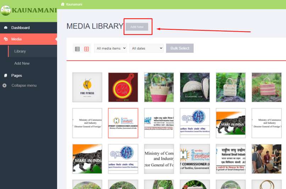Switch to grid view mode

[87, 49]
